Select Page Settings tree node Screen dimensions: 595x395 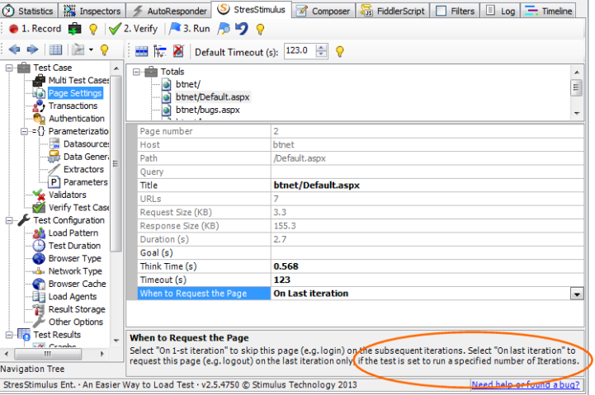coord(75,93)
